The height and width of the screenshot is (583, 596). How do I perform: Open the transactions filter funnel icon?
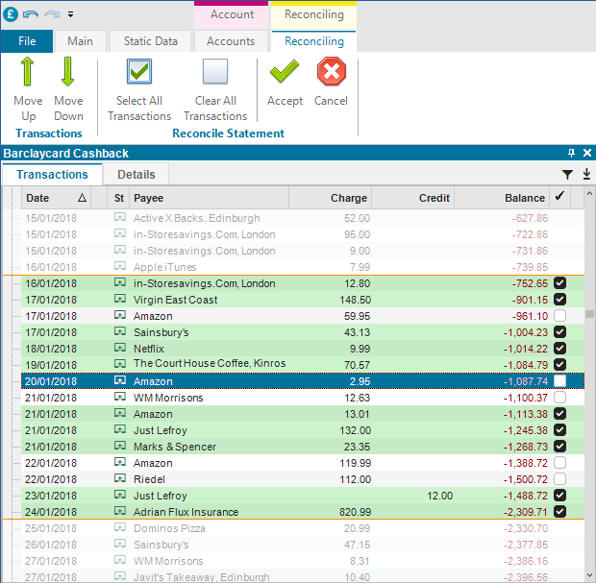[x=567, y=175]
